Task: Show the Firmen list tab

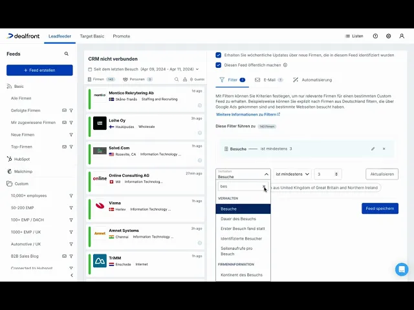Action: (x=102, y=79)
